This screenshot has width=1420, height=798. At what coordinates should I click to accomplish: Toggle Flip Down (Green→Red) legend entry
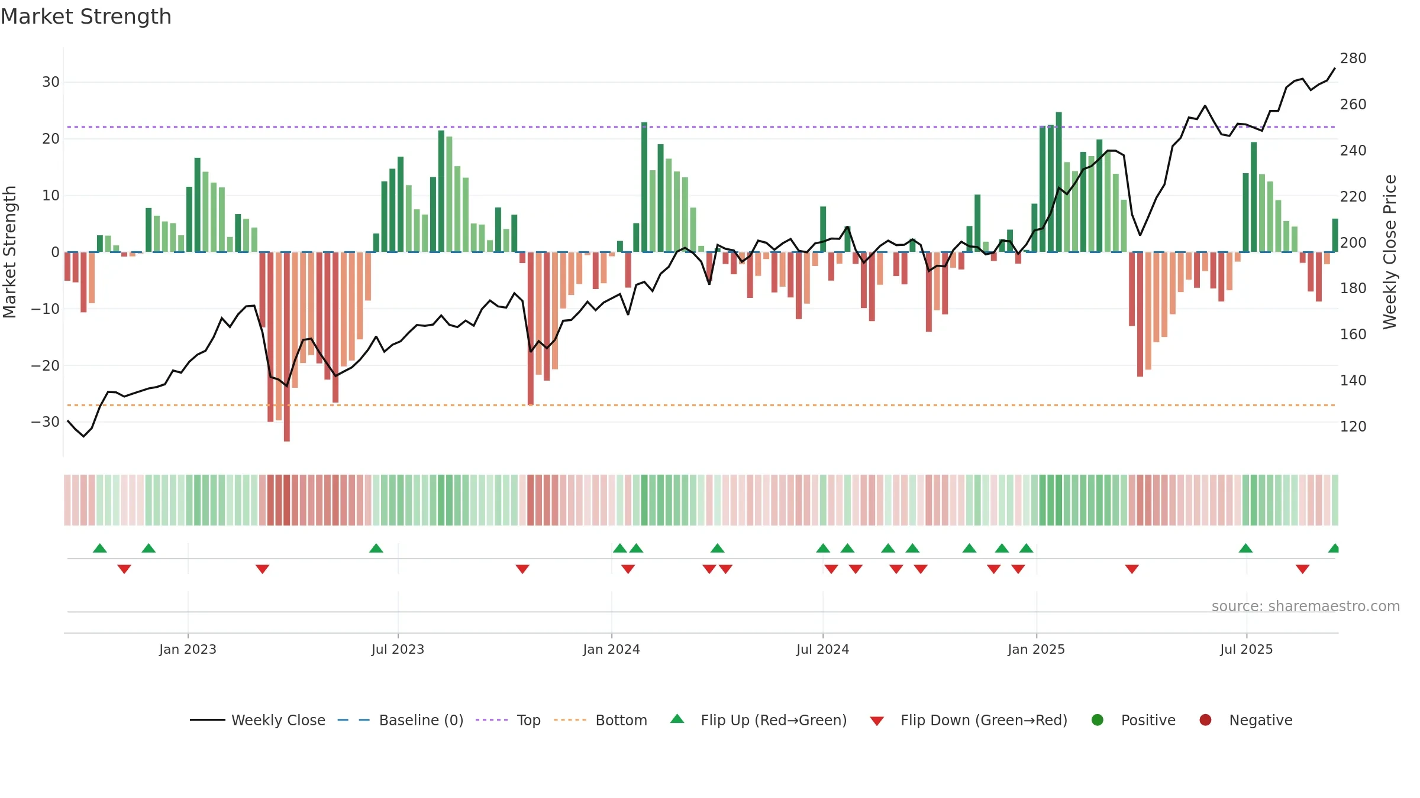969,720
